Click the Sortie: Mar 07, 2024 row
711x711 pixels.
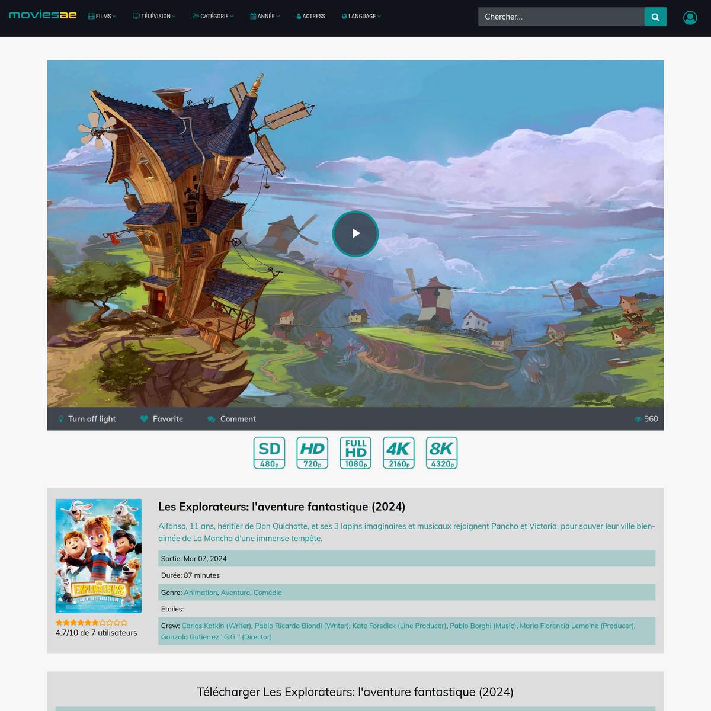406,558
